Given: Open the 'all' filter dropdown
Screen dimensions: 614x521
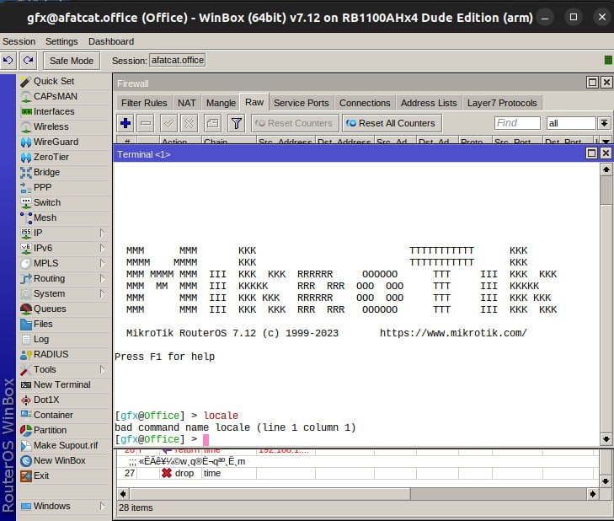Looking at the screenshot, I should click(x=603, y=123).
